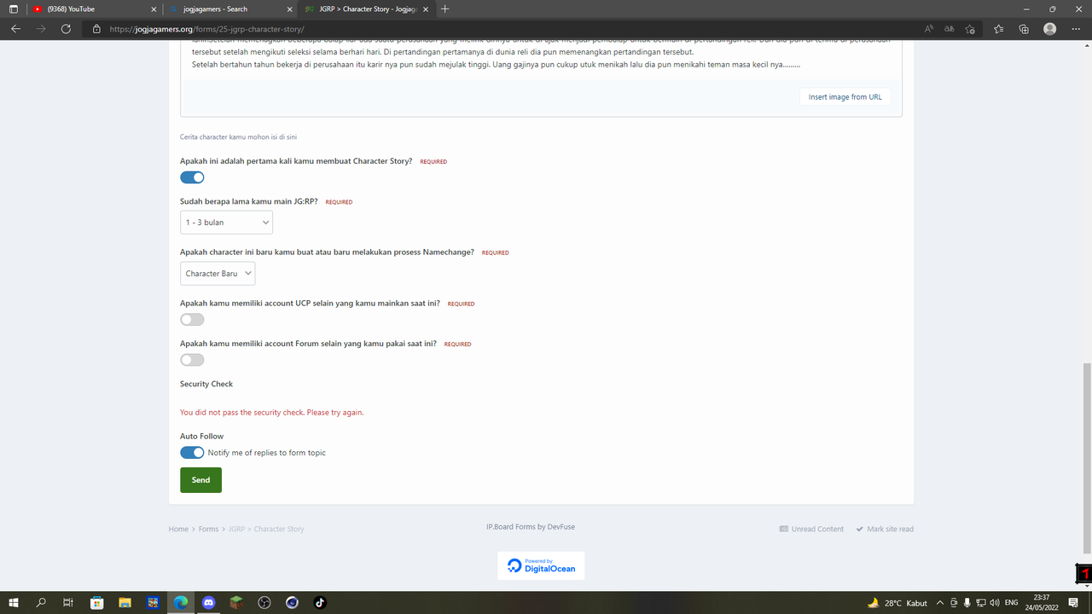Viewport: 1092px width, 614px height.
Task: Add this page to favorites star icon
Action: [970, 28]
